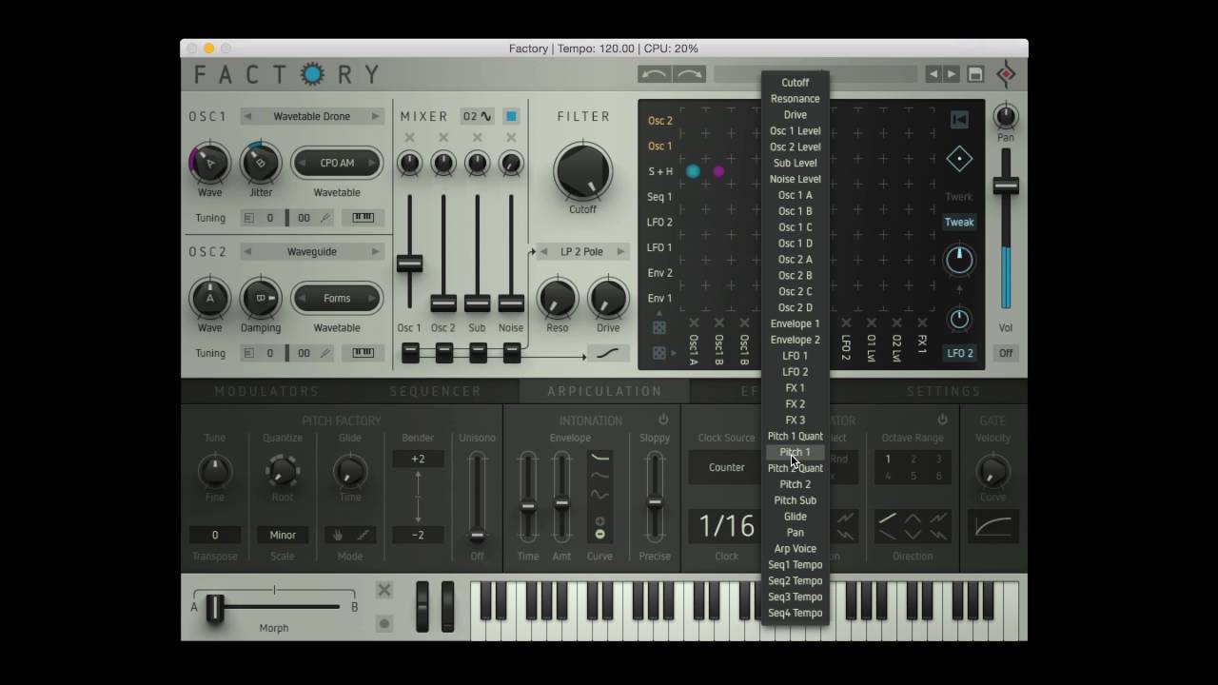Select octave range 3
This screenshot has width=1218, height=685.
(937, 459)
